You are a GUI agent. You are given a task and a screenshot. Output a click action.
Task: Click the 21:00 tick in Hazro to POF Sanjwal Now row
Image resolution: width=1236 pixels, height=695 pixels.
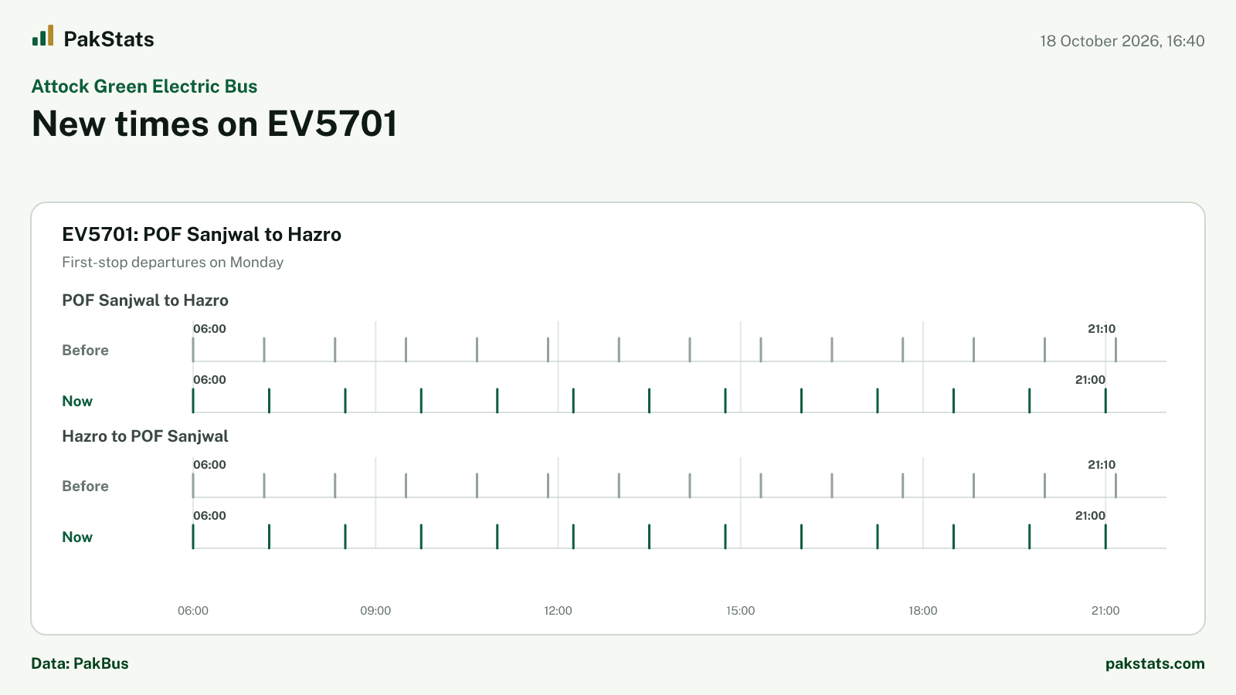point(1105,537)
